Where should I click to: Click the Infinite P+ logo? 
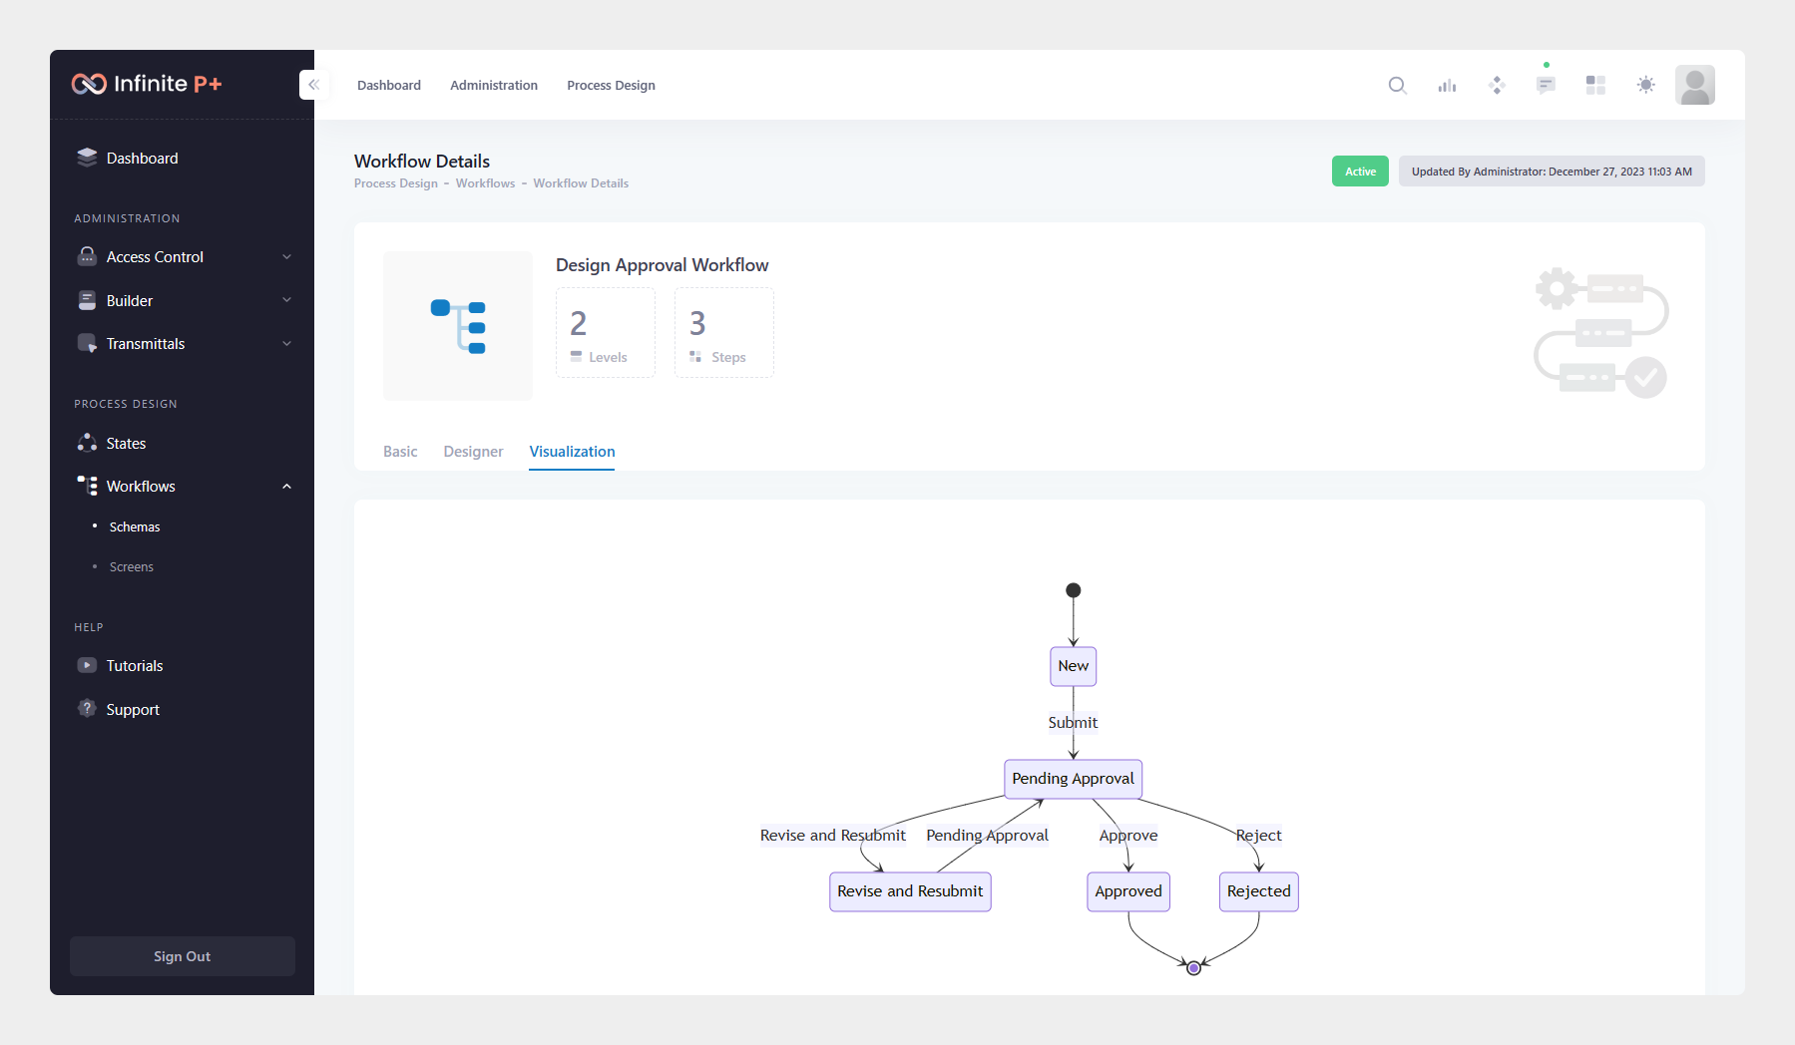point(147,84)
